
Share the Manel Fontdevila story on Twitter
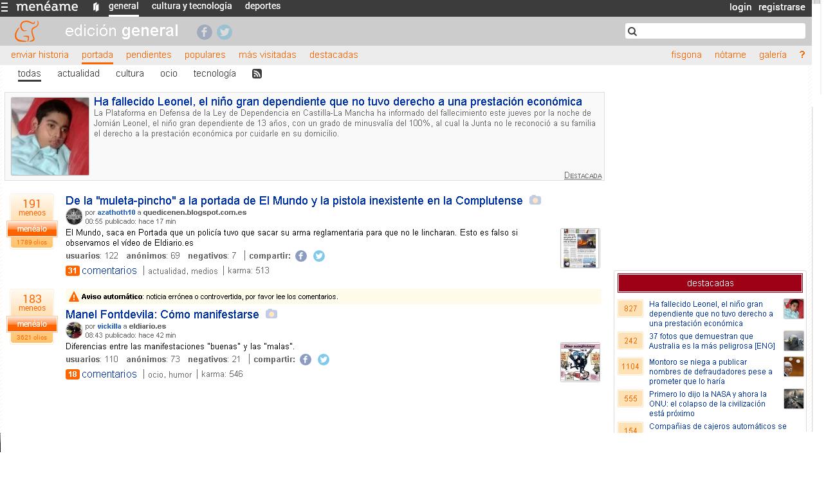[x=324, y=360]
